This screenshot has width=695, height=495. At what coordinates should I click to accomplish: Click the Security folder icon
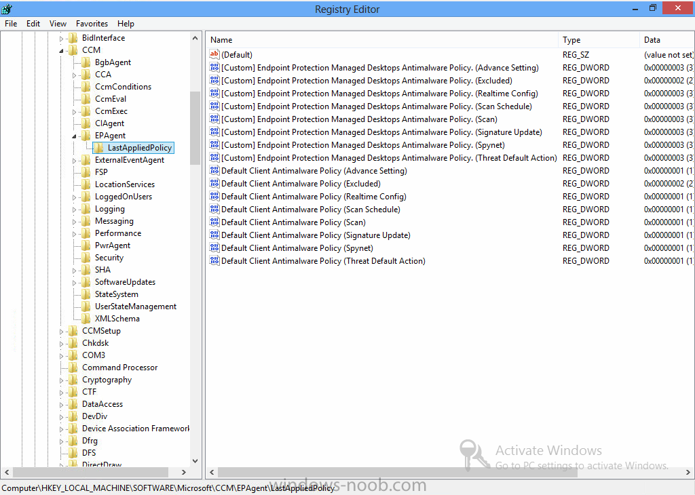coord(86,258)
